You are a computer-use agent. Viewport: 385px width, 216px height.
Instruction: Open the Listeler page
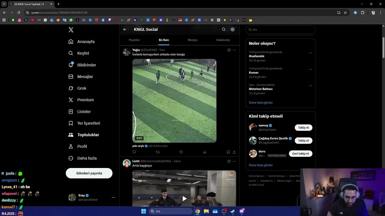[79, 112]
